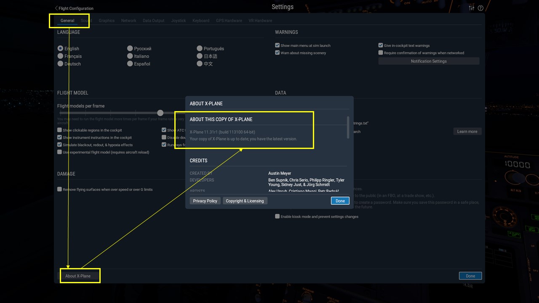Click the About X-Plane button

click(78, 276)
